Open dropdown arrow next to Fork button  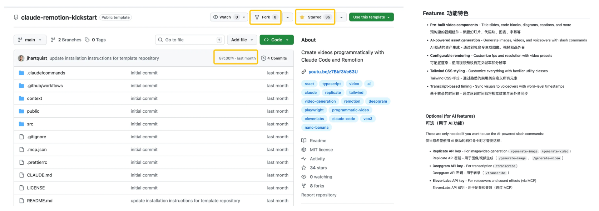[288, 17]
